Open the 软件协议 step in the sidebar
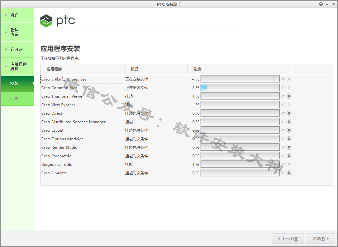The width and height of the screenshot is (338, 247). [17, 32]
